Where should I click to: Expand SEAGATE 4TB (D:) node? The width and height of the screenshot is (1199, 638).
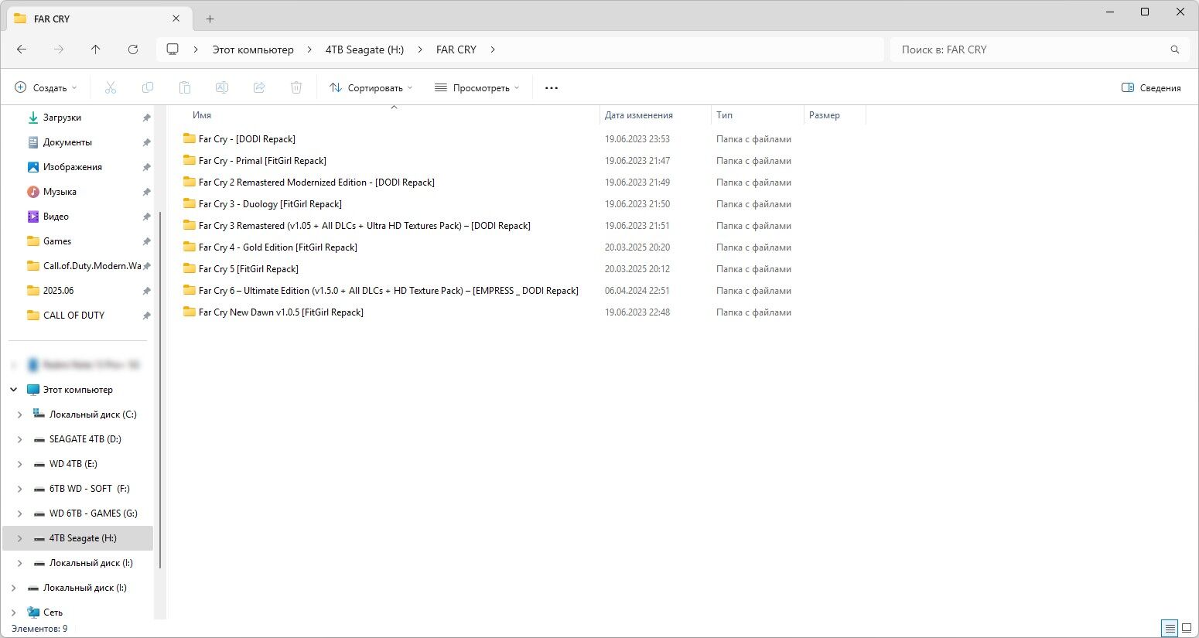click(19, 439)
